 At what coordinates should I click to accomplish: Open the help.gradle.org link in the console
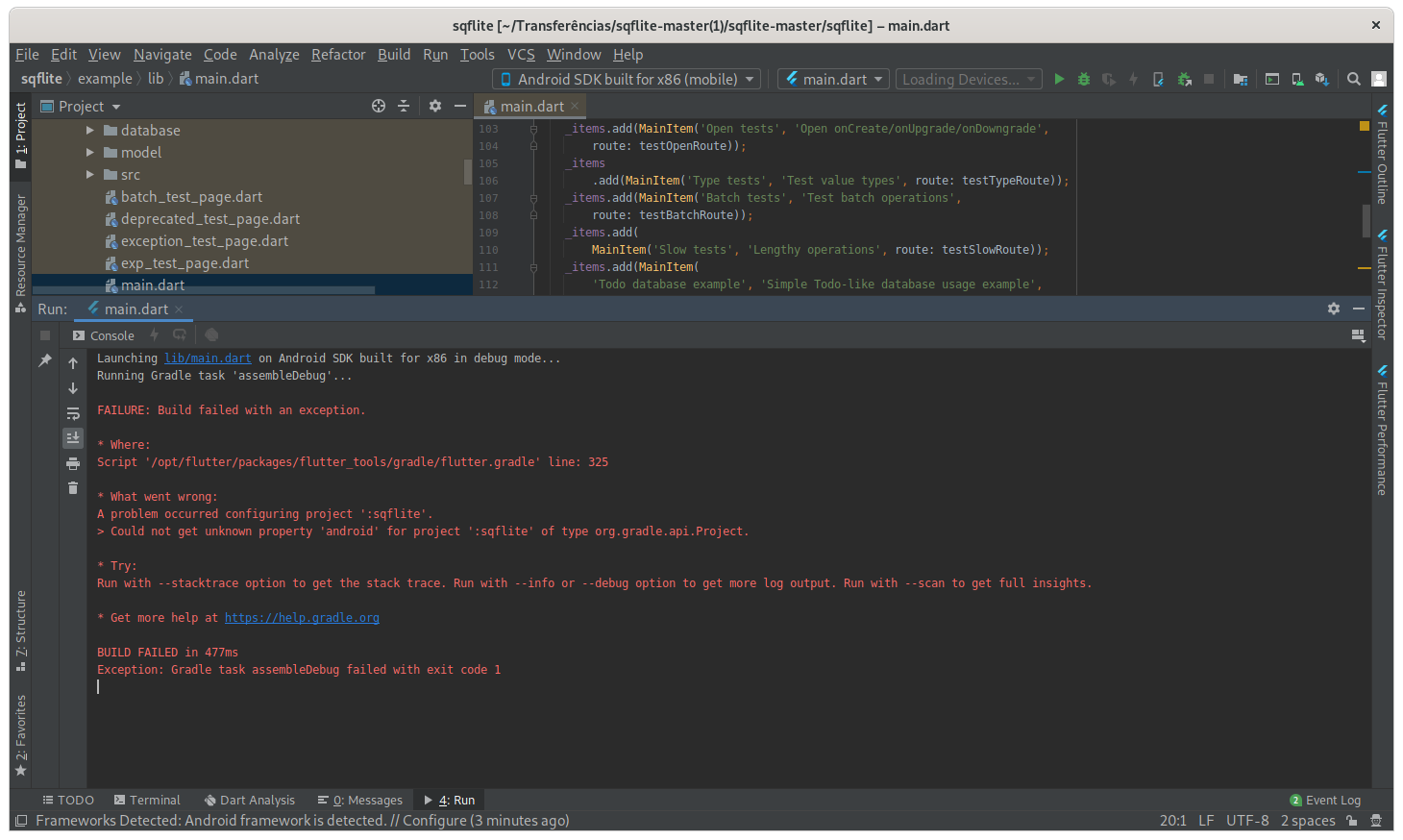pos(302,617)
